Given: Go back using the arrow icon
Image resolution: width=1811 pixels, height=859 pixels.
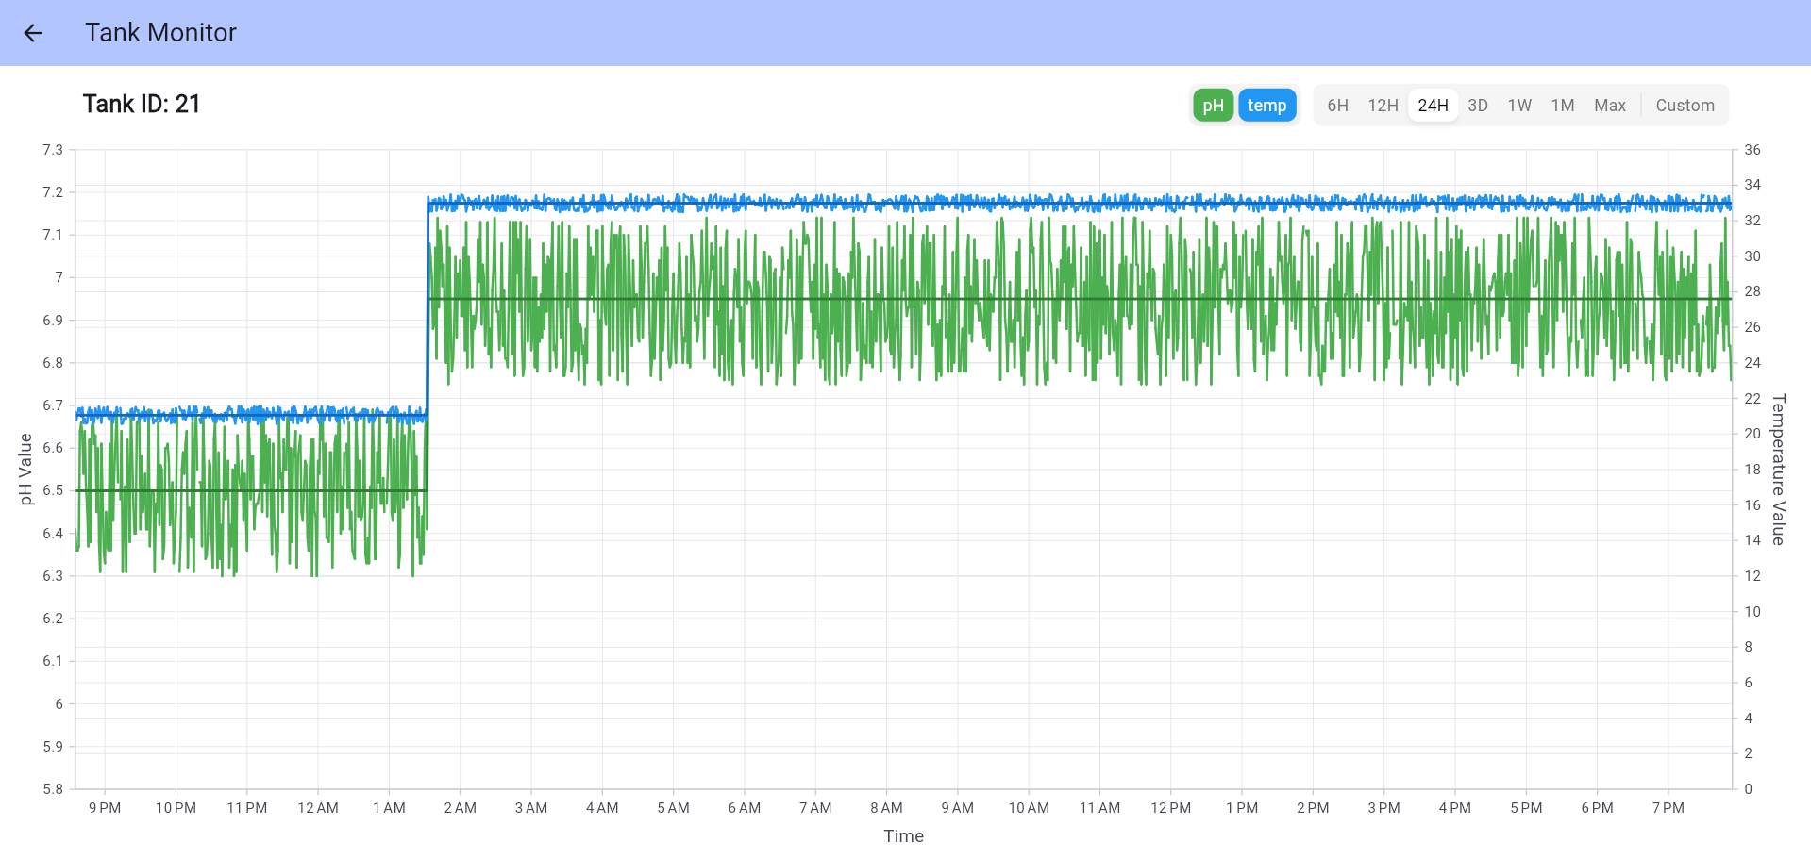Looking at the screenshot, I should (33, 33).
